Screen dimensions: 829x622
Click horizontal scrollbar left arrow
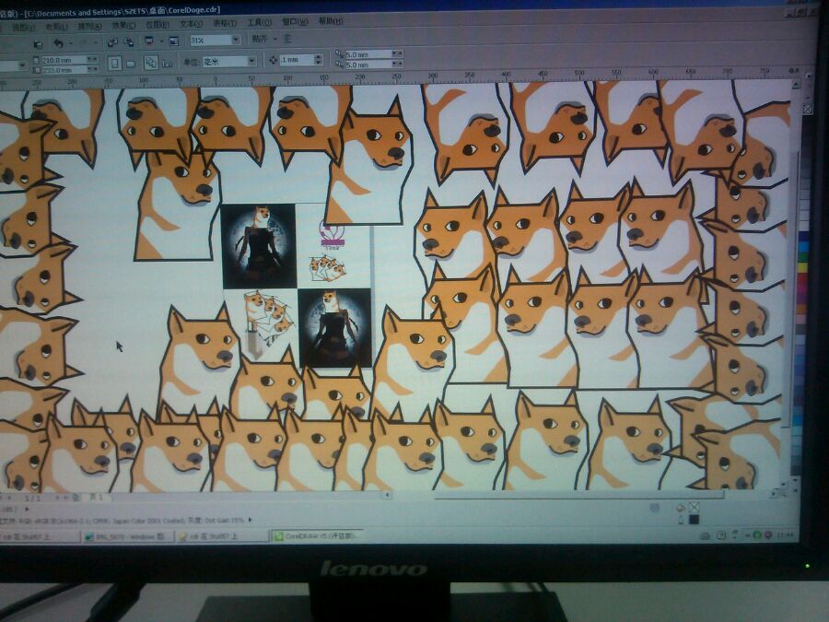tap(388, 495)
